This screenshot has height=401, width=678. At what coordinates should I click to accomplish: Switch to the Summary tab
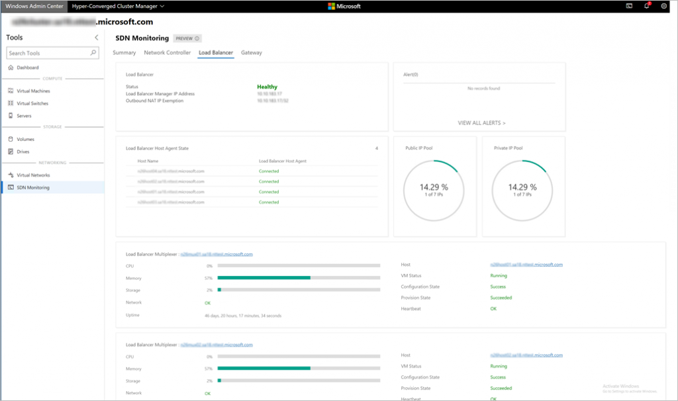click(124, 53)
